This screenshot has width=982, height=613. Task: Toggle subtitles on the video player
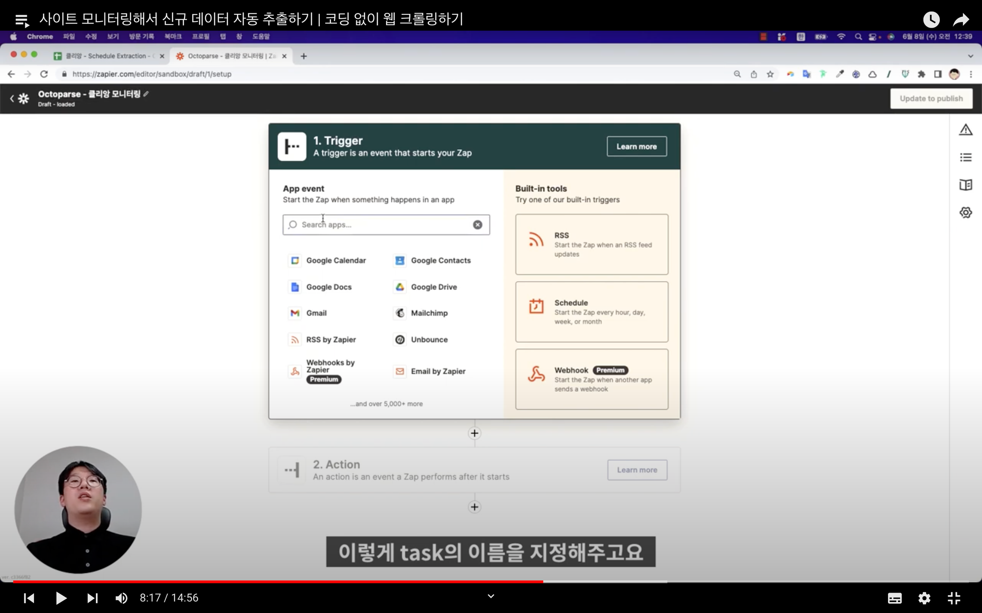point(895,598)
